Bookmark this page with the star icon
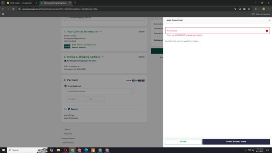Viewport: 272px width, 153px height. (x=249, y=9)
